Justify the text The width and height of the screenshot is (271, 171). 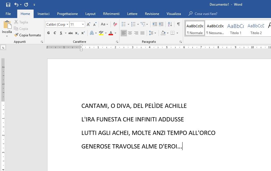tap(142, 33)
